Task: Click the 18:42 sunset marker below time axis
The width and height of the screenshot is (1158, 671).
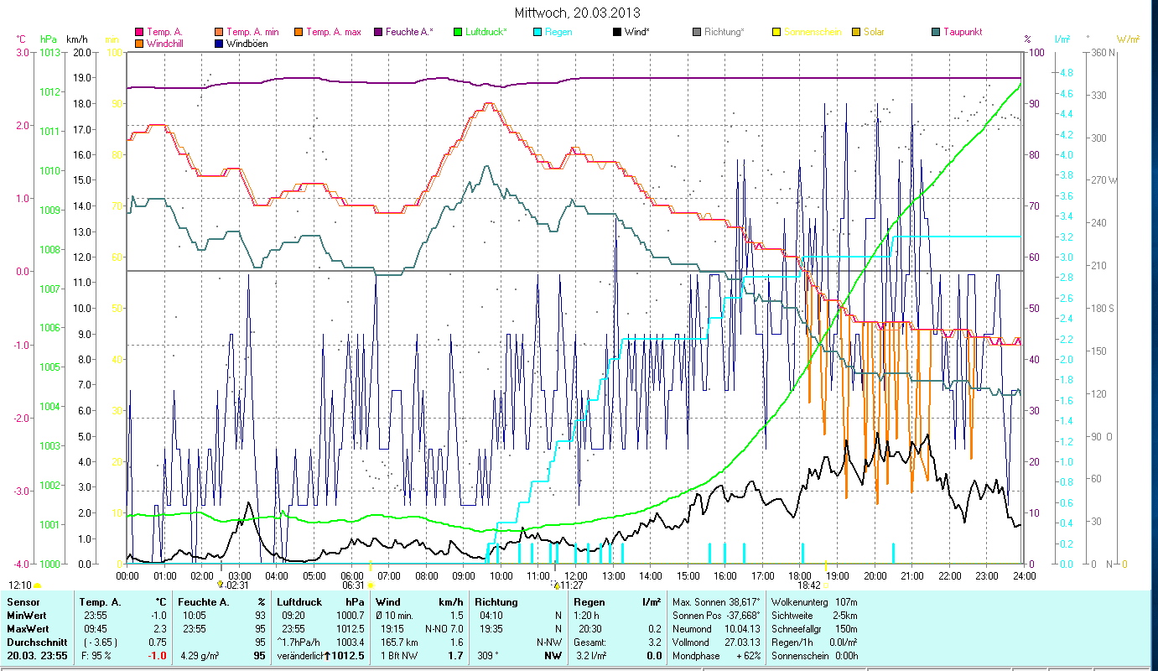Action: pyautogui.click(x=808, y=585)
